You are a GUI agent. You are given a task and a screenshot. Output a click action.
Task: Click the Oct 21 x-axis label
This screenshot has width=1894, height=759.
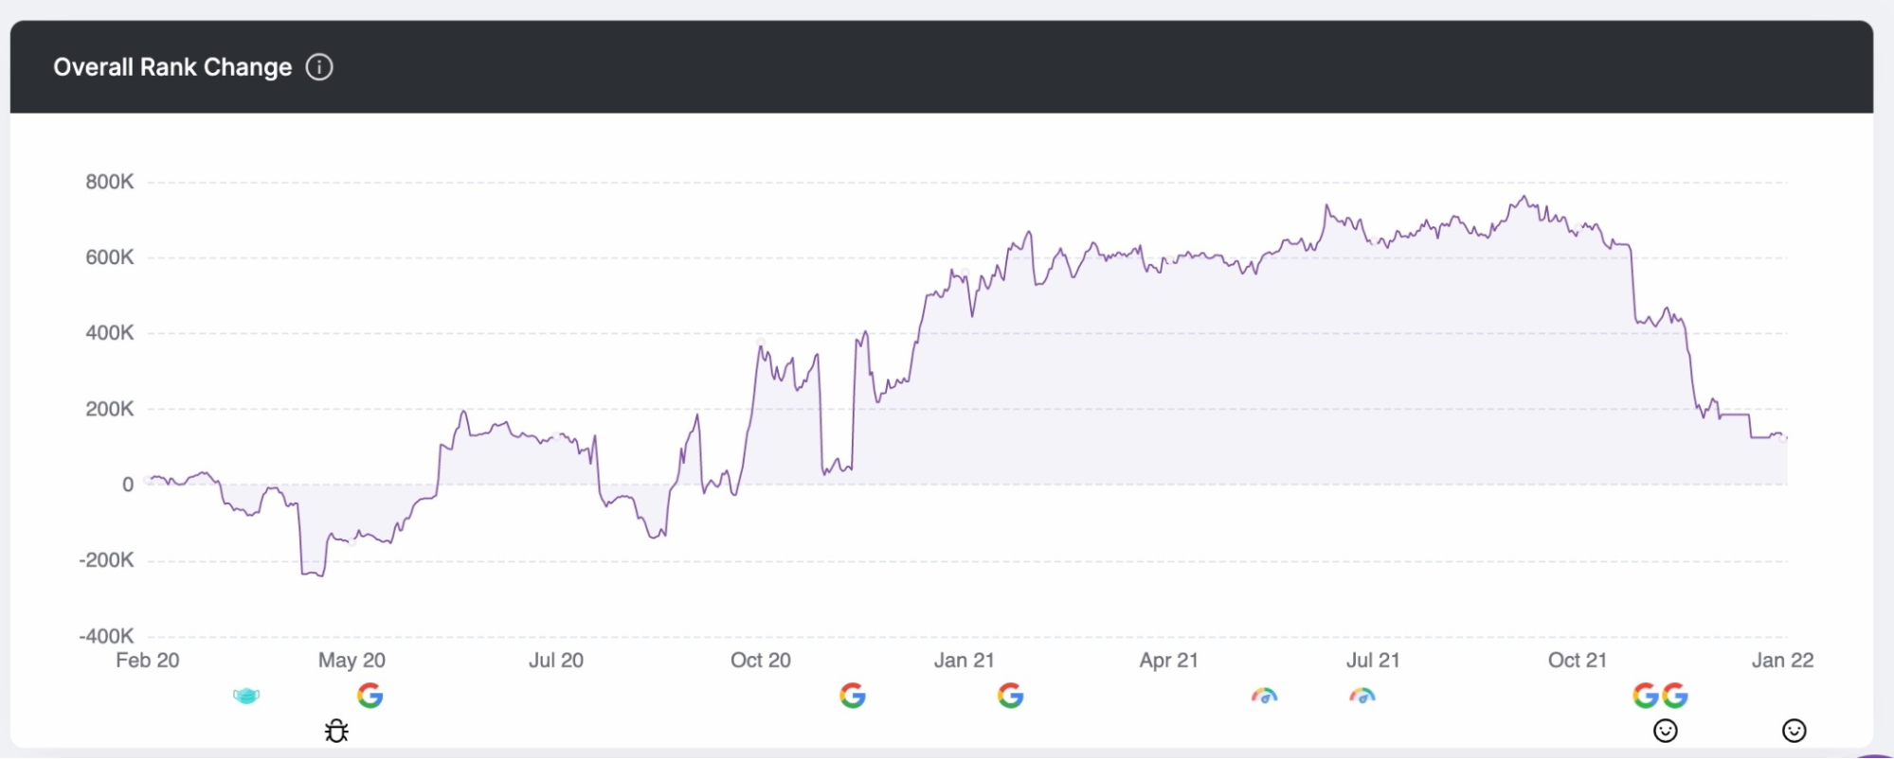[1578, 661]
